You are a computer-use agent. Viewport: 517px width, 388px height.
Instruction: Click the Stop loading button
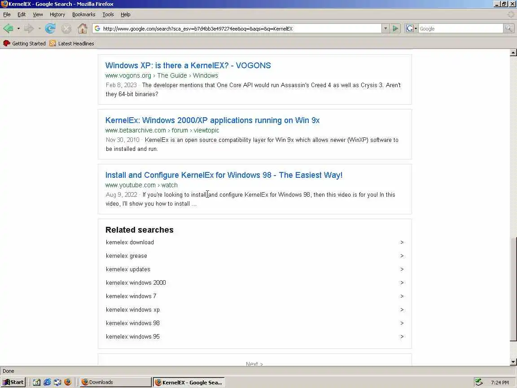[66, 29]
